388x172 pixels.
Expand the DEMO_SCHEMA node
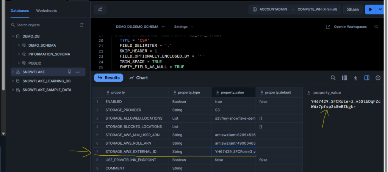point(19,45)
